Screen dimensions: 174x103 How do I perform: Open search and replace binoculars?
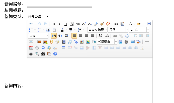[x=43, y=54]
